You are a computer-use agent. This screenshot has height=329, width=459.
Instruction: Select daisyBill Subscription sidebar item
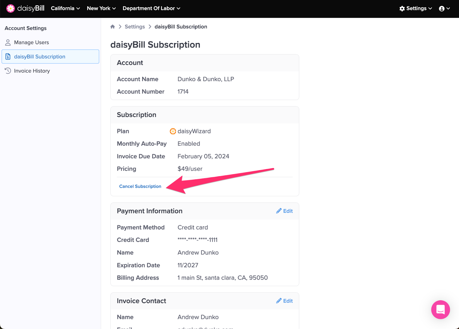click(x=50, y=57)
